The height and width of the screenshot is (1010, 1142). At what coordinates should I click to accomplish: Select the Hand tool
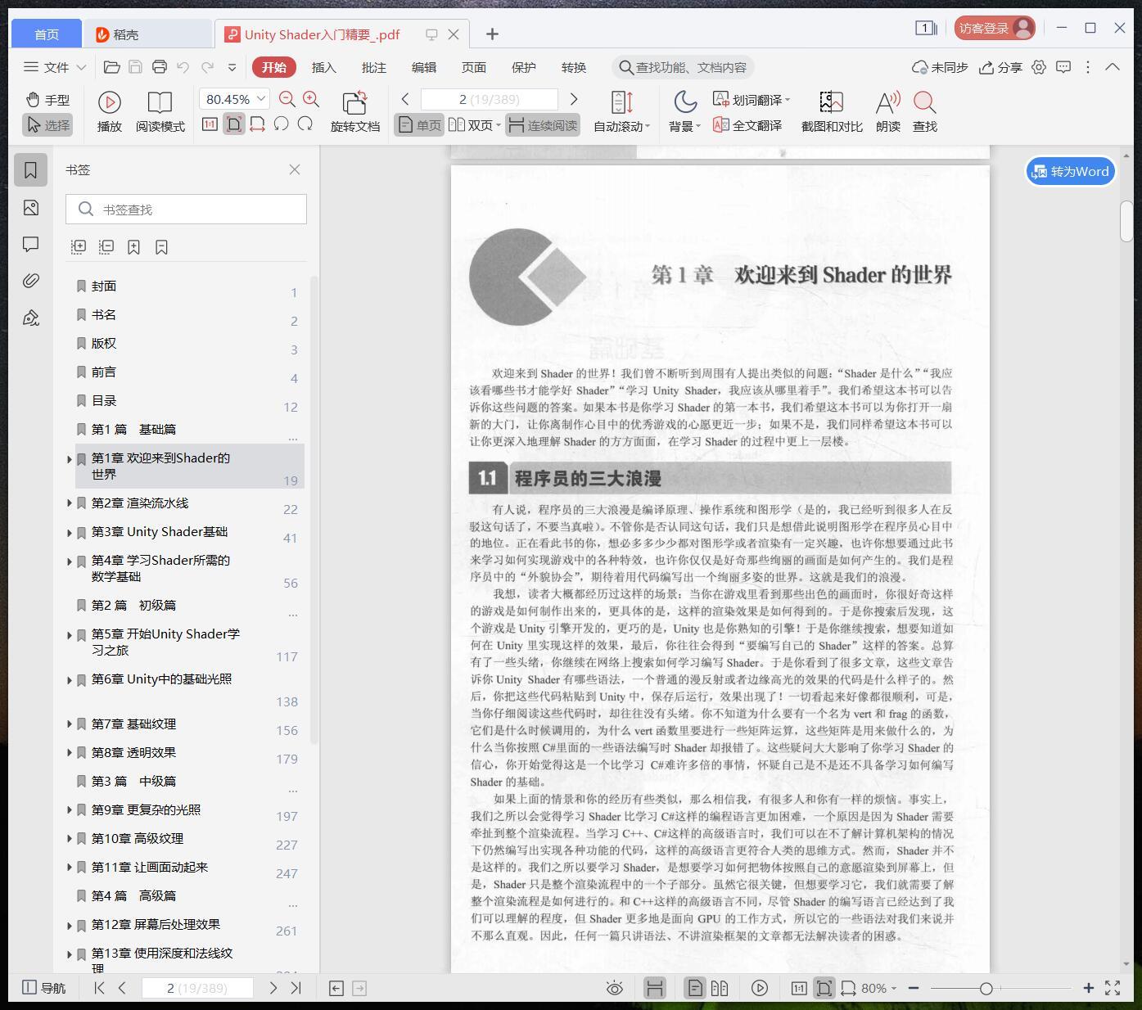(x=47, y=100)
